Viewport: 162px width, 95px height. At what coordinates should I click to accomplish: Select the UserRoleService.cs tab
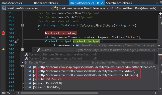click(x=82, y=3)
